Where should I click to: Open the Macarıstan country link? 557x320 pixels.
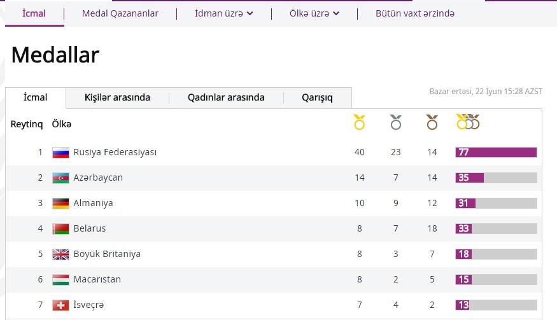(97, 279)
